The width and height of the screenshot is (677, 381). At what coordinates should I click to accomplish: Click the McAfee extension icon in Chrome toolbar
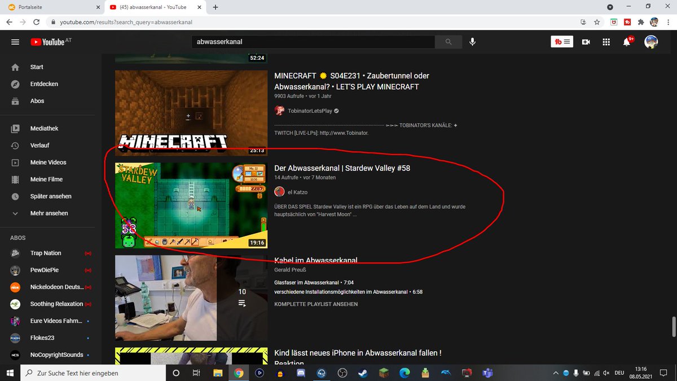point(614,22)
